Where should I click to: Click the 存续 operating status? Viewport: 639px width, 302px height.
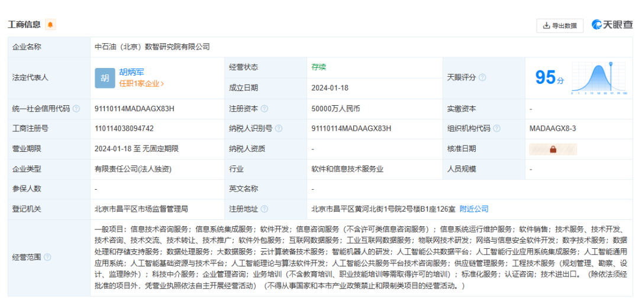click(319, 67)
